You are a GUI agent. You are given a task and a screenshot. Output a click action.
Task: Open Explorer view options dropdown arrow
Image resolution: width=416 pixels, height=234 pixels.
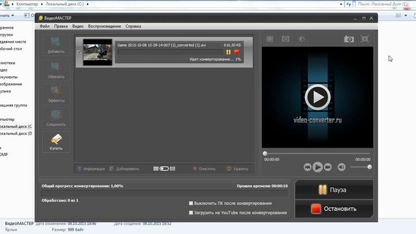406,16
